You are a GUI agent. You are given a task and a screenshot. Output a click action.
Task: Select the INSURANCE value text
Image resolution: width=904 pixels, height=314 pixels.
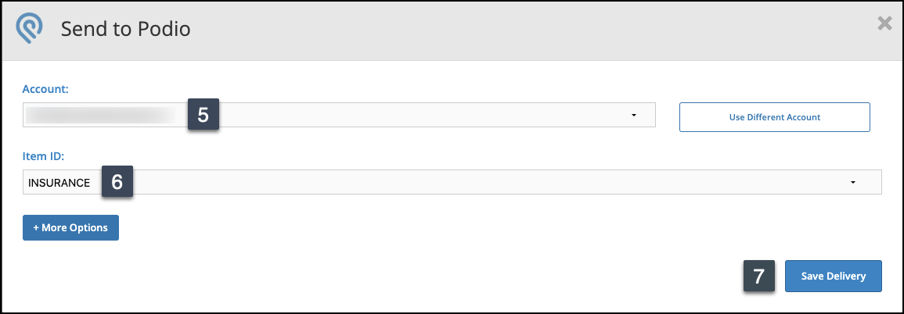pos(59,183)
